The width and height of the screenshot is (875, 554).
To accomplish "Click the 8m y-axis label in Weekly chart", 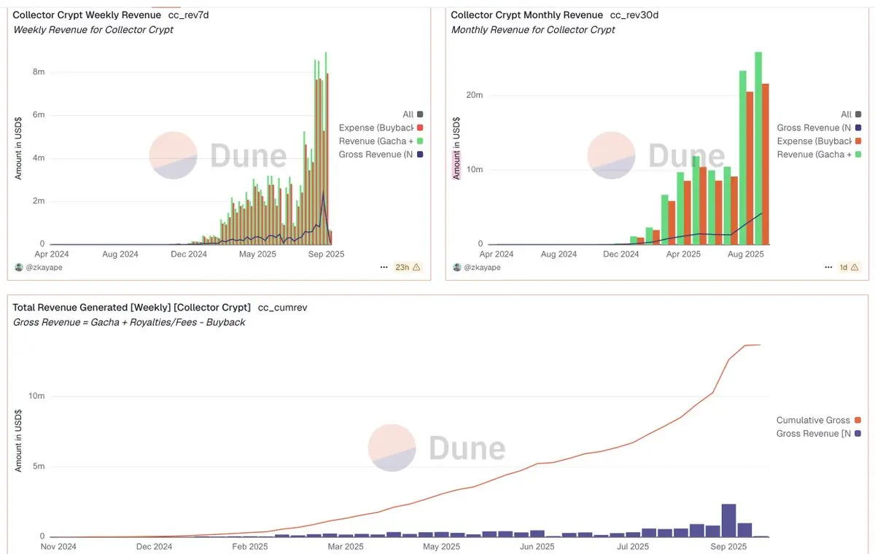I will point(38,72).
